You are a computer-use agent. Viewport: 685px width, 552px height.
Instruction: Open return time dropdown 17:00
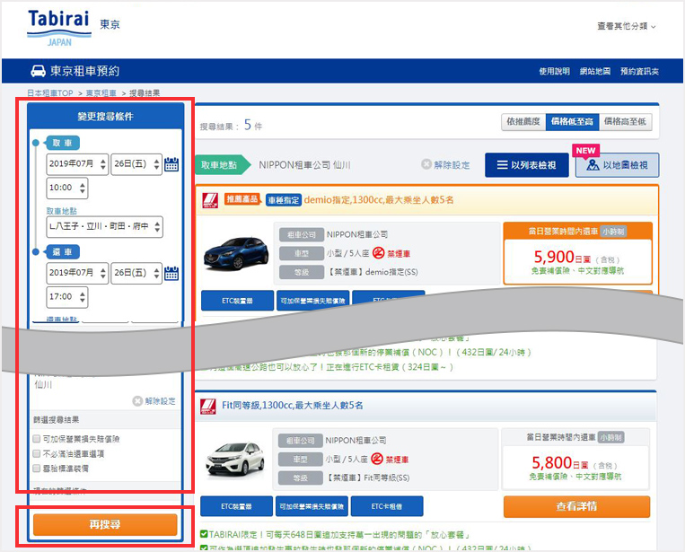point(67,297)
